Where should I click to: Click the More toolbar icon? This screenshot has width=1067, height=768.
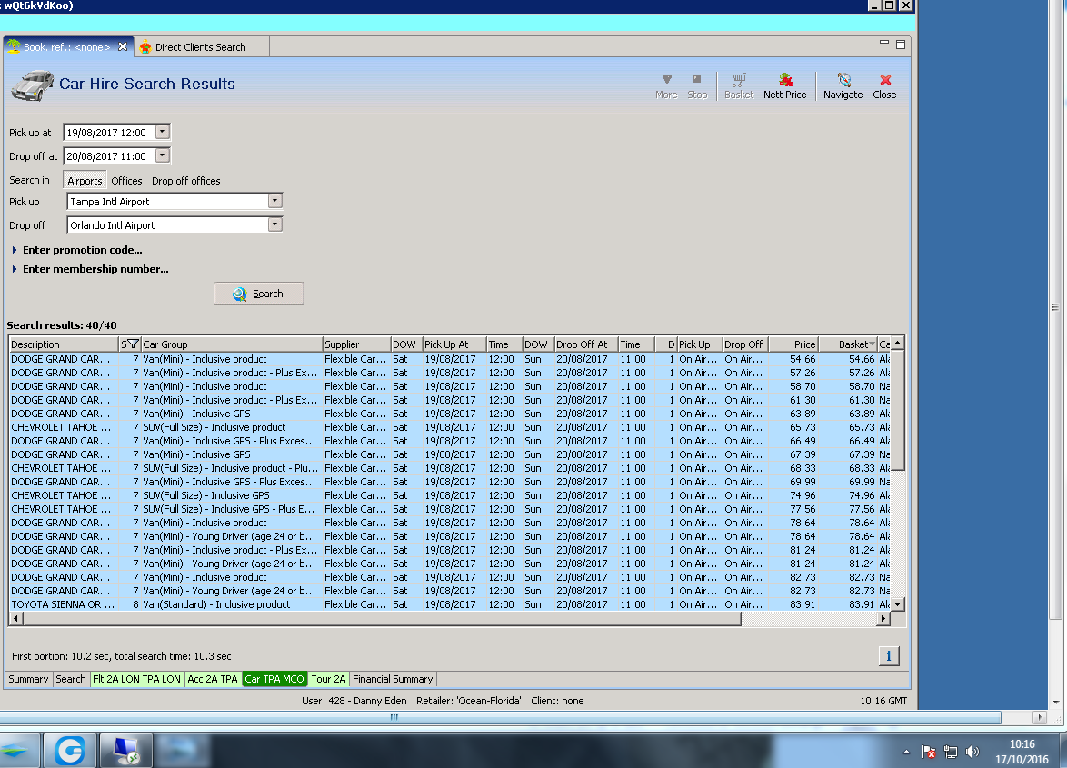pos(666,86)
